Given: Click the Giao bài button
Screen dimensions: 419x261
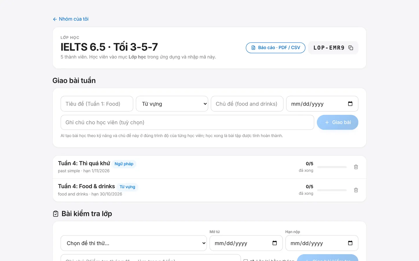Looking at the screenshot, I should click(x=338, y=122).
